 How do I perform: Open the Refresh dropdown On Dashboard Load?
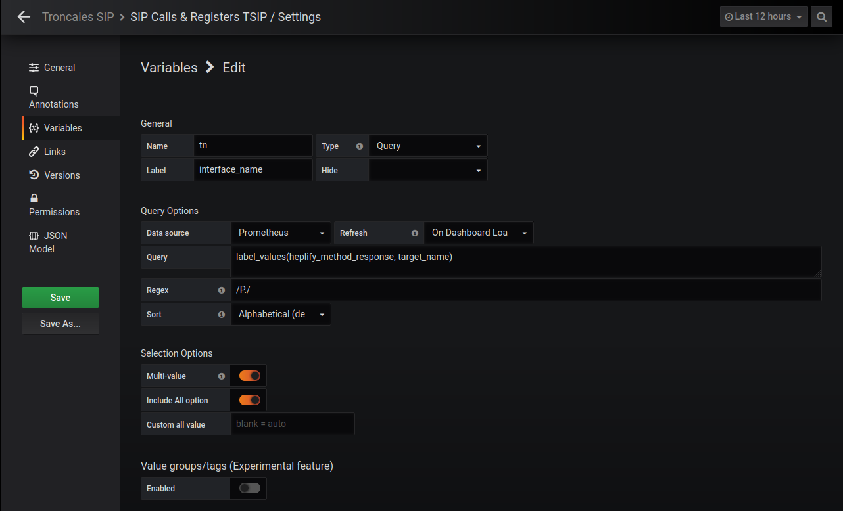click(479, 233)
